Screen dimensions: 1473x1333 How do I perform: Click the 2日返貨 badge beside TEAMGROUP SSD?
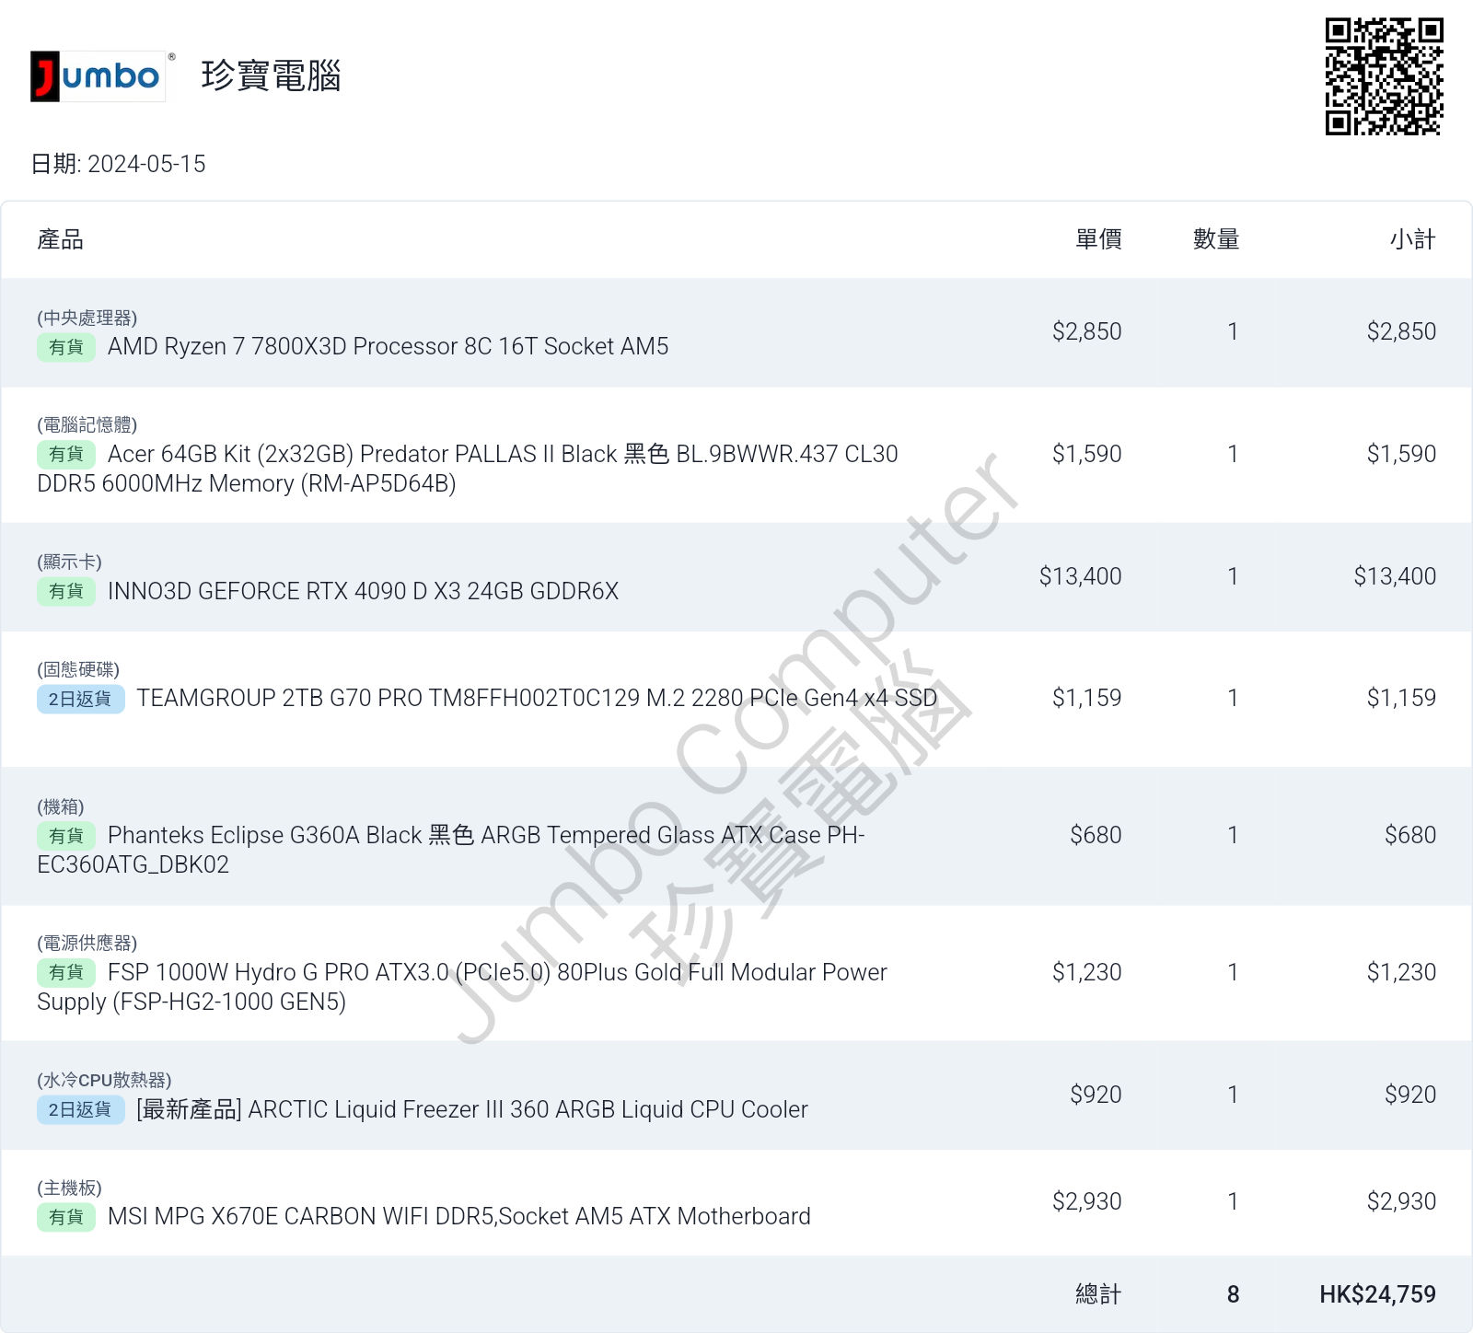point(81,699)
